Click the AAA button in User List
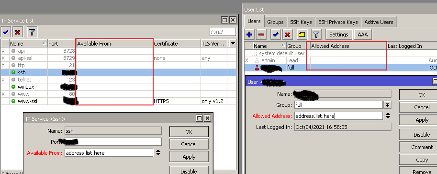 click(363, 35)
